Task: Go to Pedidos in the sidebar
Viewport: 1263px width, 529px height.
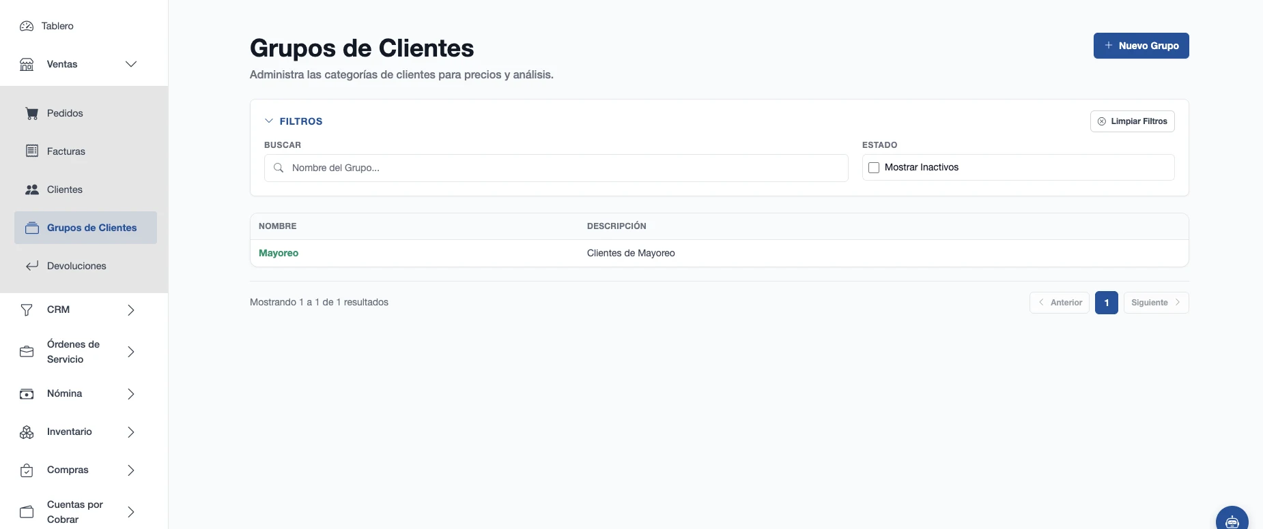Action: [x=85, y=113]
